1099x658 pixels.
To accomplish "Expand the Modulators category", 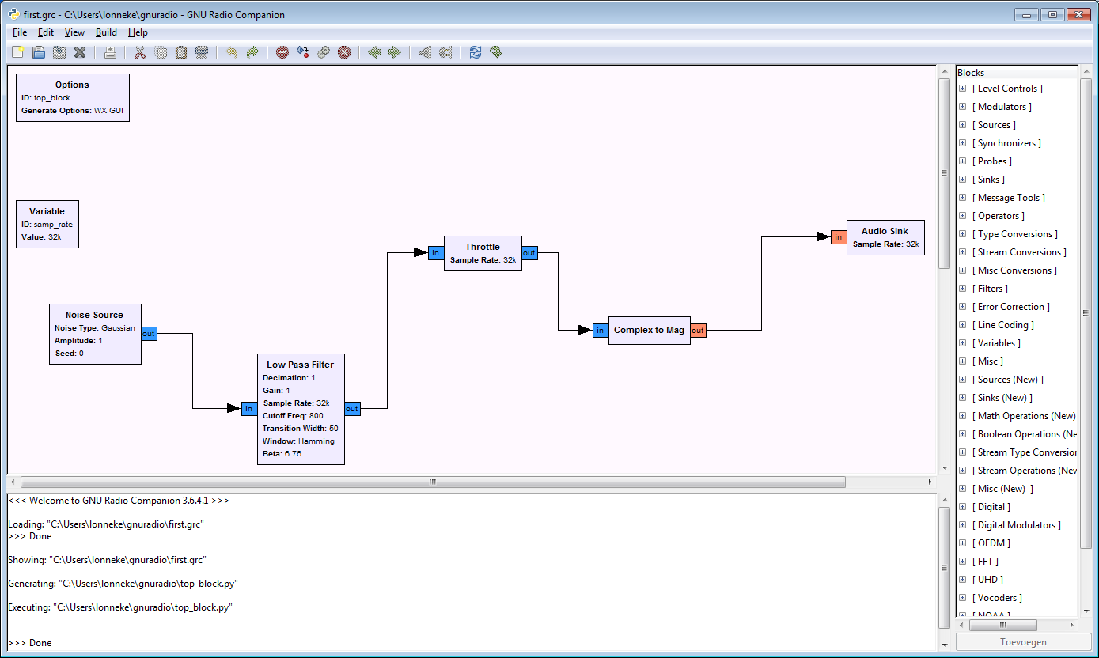I will [x=964, y=106].
